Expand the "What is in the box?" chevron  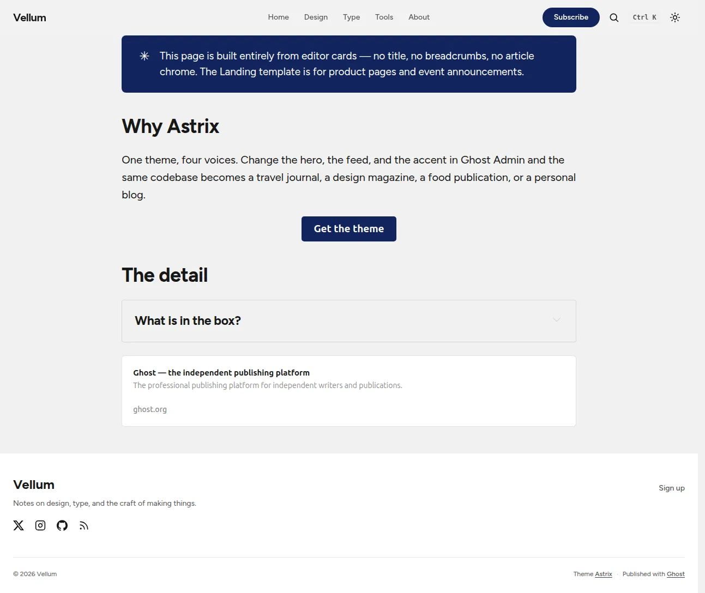tap(557, 320)
